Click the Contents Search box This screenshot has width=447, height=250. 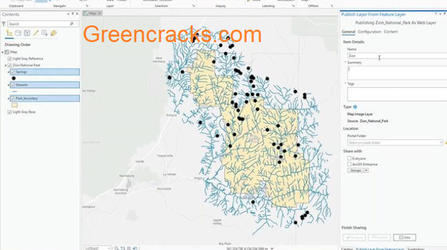click(x=42, y=24)
